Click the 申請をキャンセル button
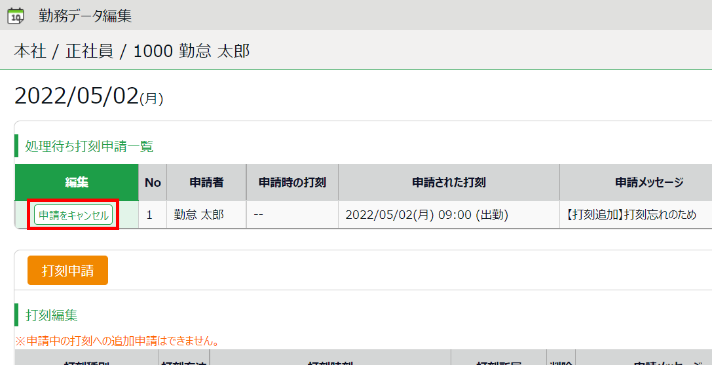712x365 pixels. 73,215
